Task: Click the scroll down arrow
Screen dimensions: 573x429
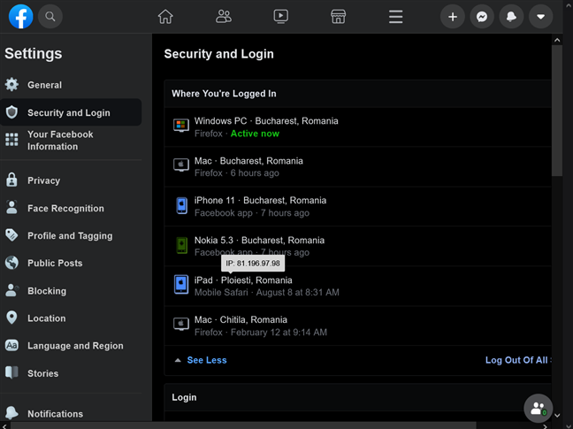Action: pos(557,415)
